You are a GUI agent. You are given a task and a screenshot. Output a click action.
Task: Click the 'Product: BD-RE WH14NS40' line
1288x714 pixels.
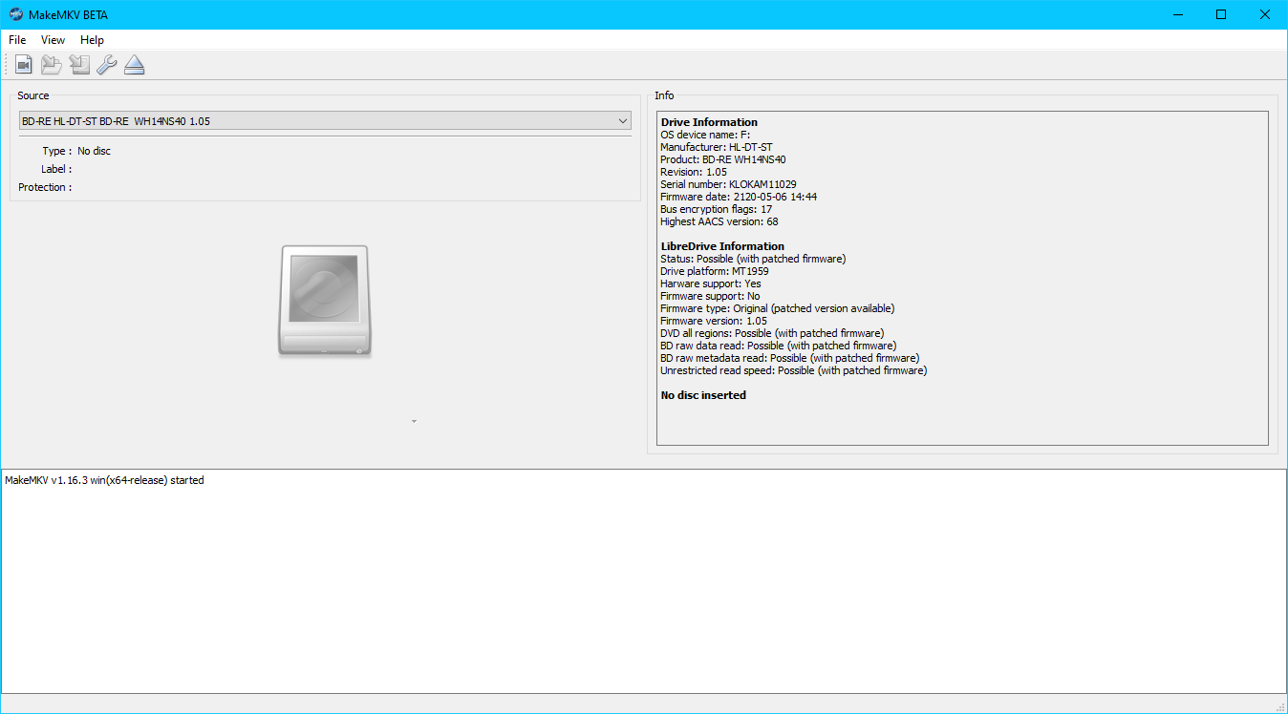coord(723,159)
